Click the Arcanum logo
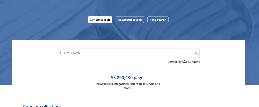The width and height of the screenshot is (259, 107). [x=191, y=62]
